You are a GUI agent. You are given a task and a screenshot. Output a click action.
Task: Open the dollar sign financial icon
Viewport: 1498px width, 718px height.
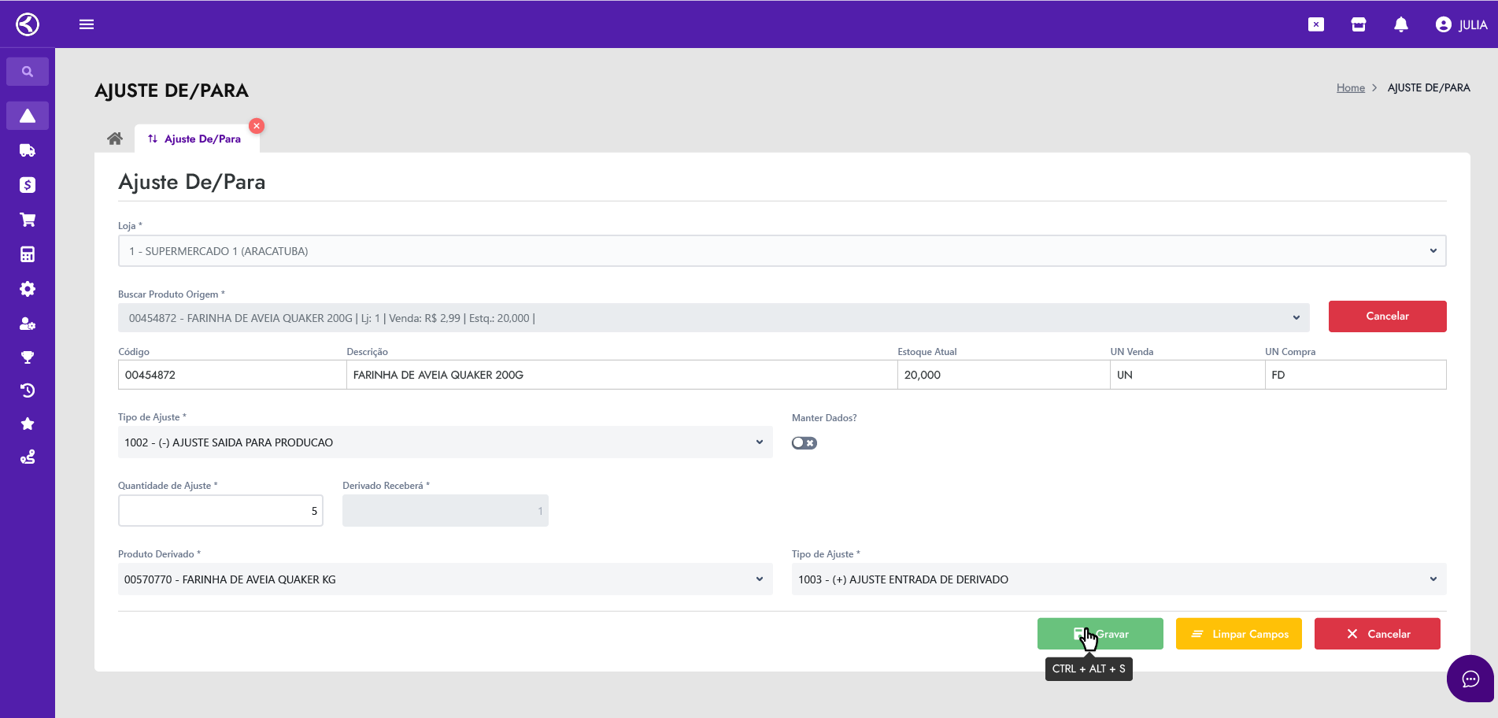pos(28,185)
